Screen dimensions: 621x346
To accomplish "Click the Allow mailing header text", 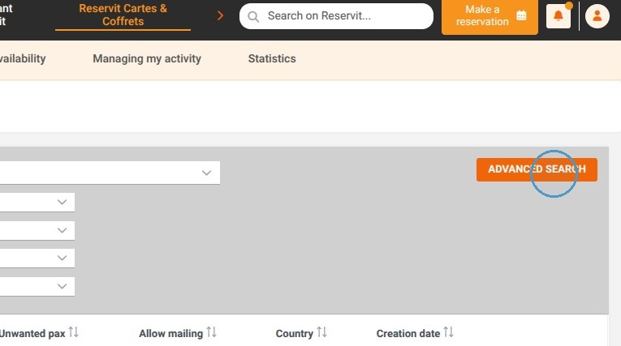I will (170, 334).
